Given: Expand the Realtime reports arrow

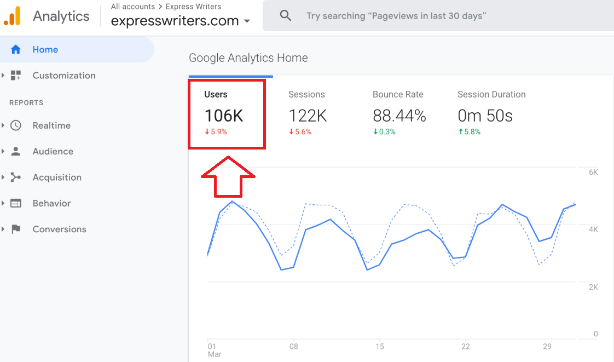Looking at the screenshot, I should (3, 125).
